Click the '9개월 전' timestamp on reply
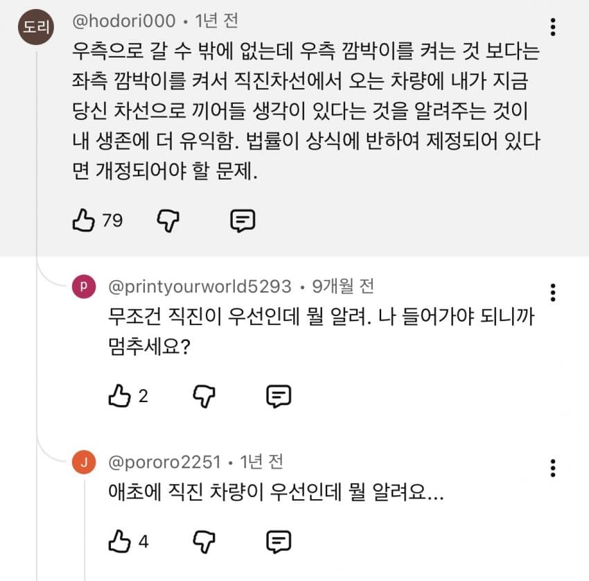The height and width of the screenshot is (581, 589). [x=344, y=286]
